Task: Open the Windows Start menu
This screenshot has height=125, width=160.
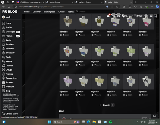Action: 50,122
